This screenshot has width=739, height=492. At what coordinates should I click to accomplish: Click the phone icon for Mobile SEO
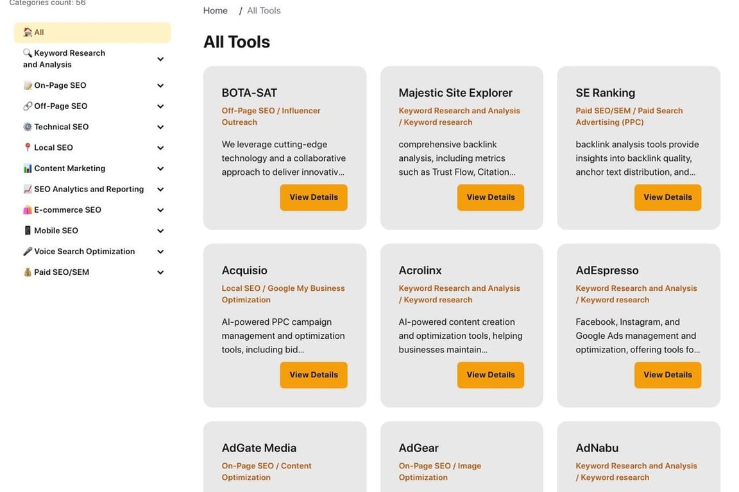coord(28,230)
